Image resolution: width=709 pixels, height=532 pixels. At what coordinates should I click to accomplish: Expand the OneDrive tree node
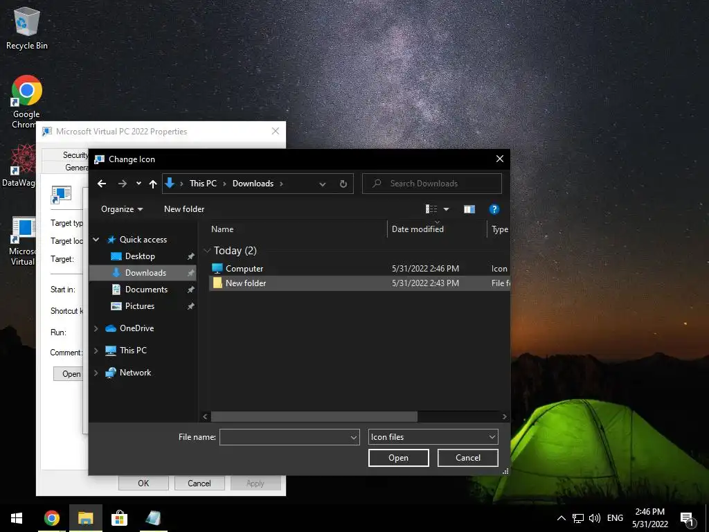(x=96, y=328)
